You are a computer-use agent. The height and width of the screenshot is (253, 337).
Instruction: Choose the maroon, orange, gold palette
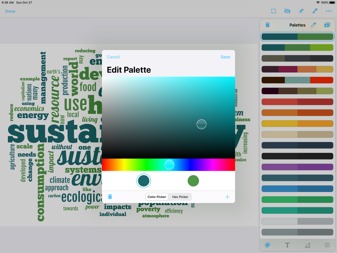(x=298, y=69)
